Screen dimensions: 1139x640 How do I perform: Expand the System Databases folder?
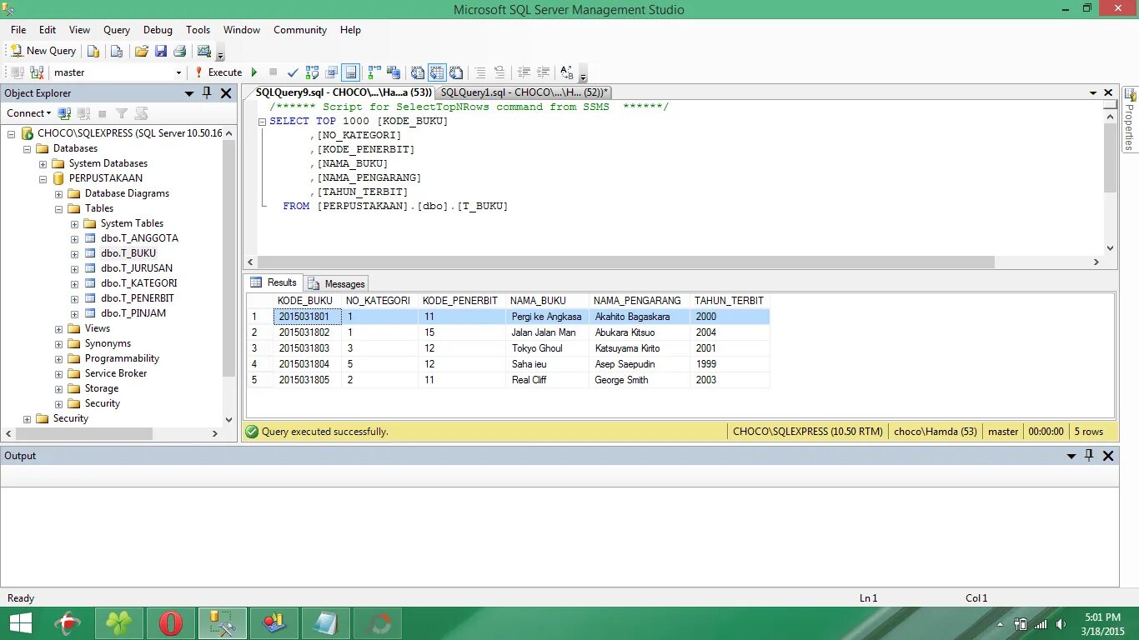coord(43,163)
